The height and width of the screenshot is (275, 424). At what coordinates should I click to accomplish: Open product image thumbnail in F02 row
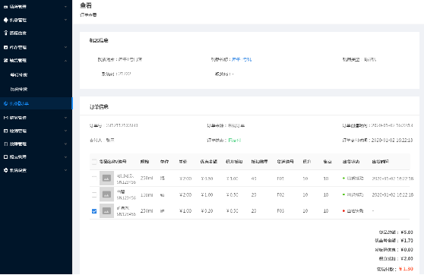click(106, 194)
